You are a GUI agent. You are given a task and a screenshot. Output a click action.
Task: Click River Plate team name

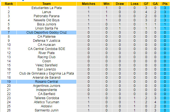[46, 53]
